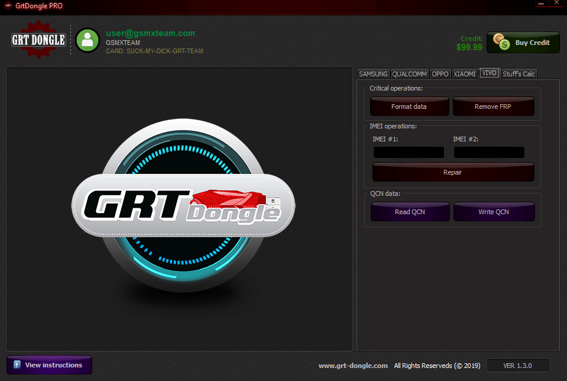
Task: Select the VIVO tab
Action: pyautogui.click(x=489, y=73)
